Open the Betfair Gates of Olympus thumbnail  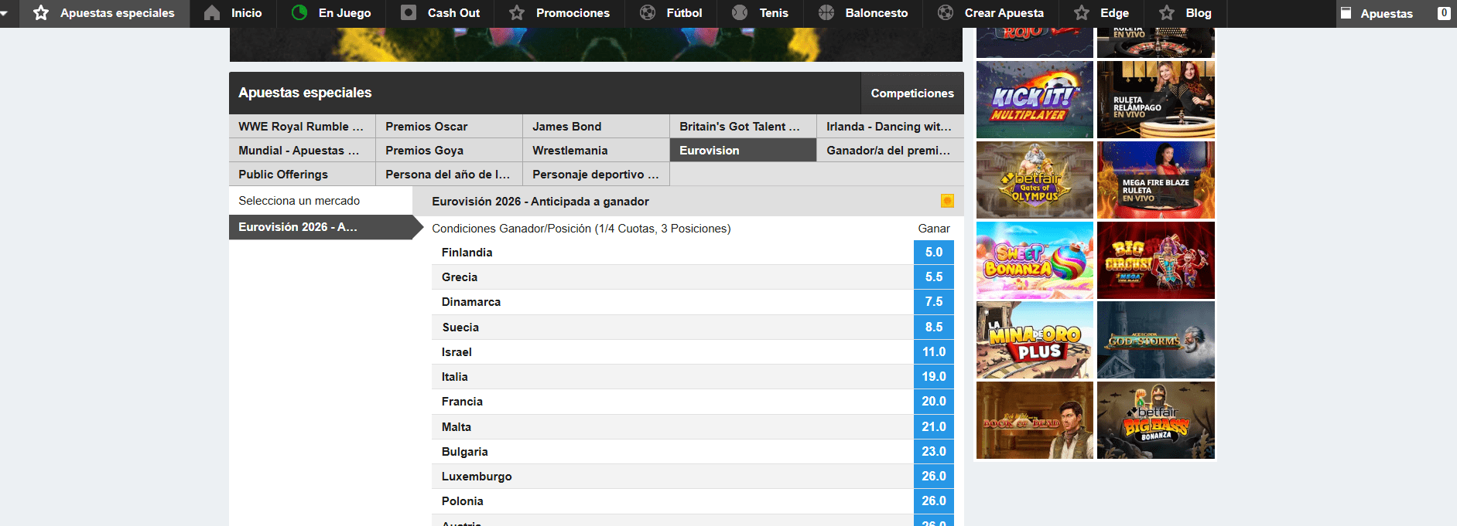1035,180
